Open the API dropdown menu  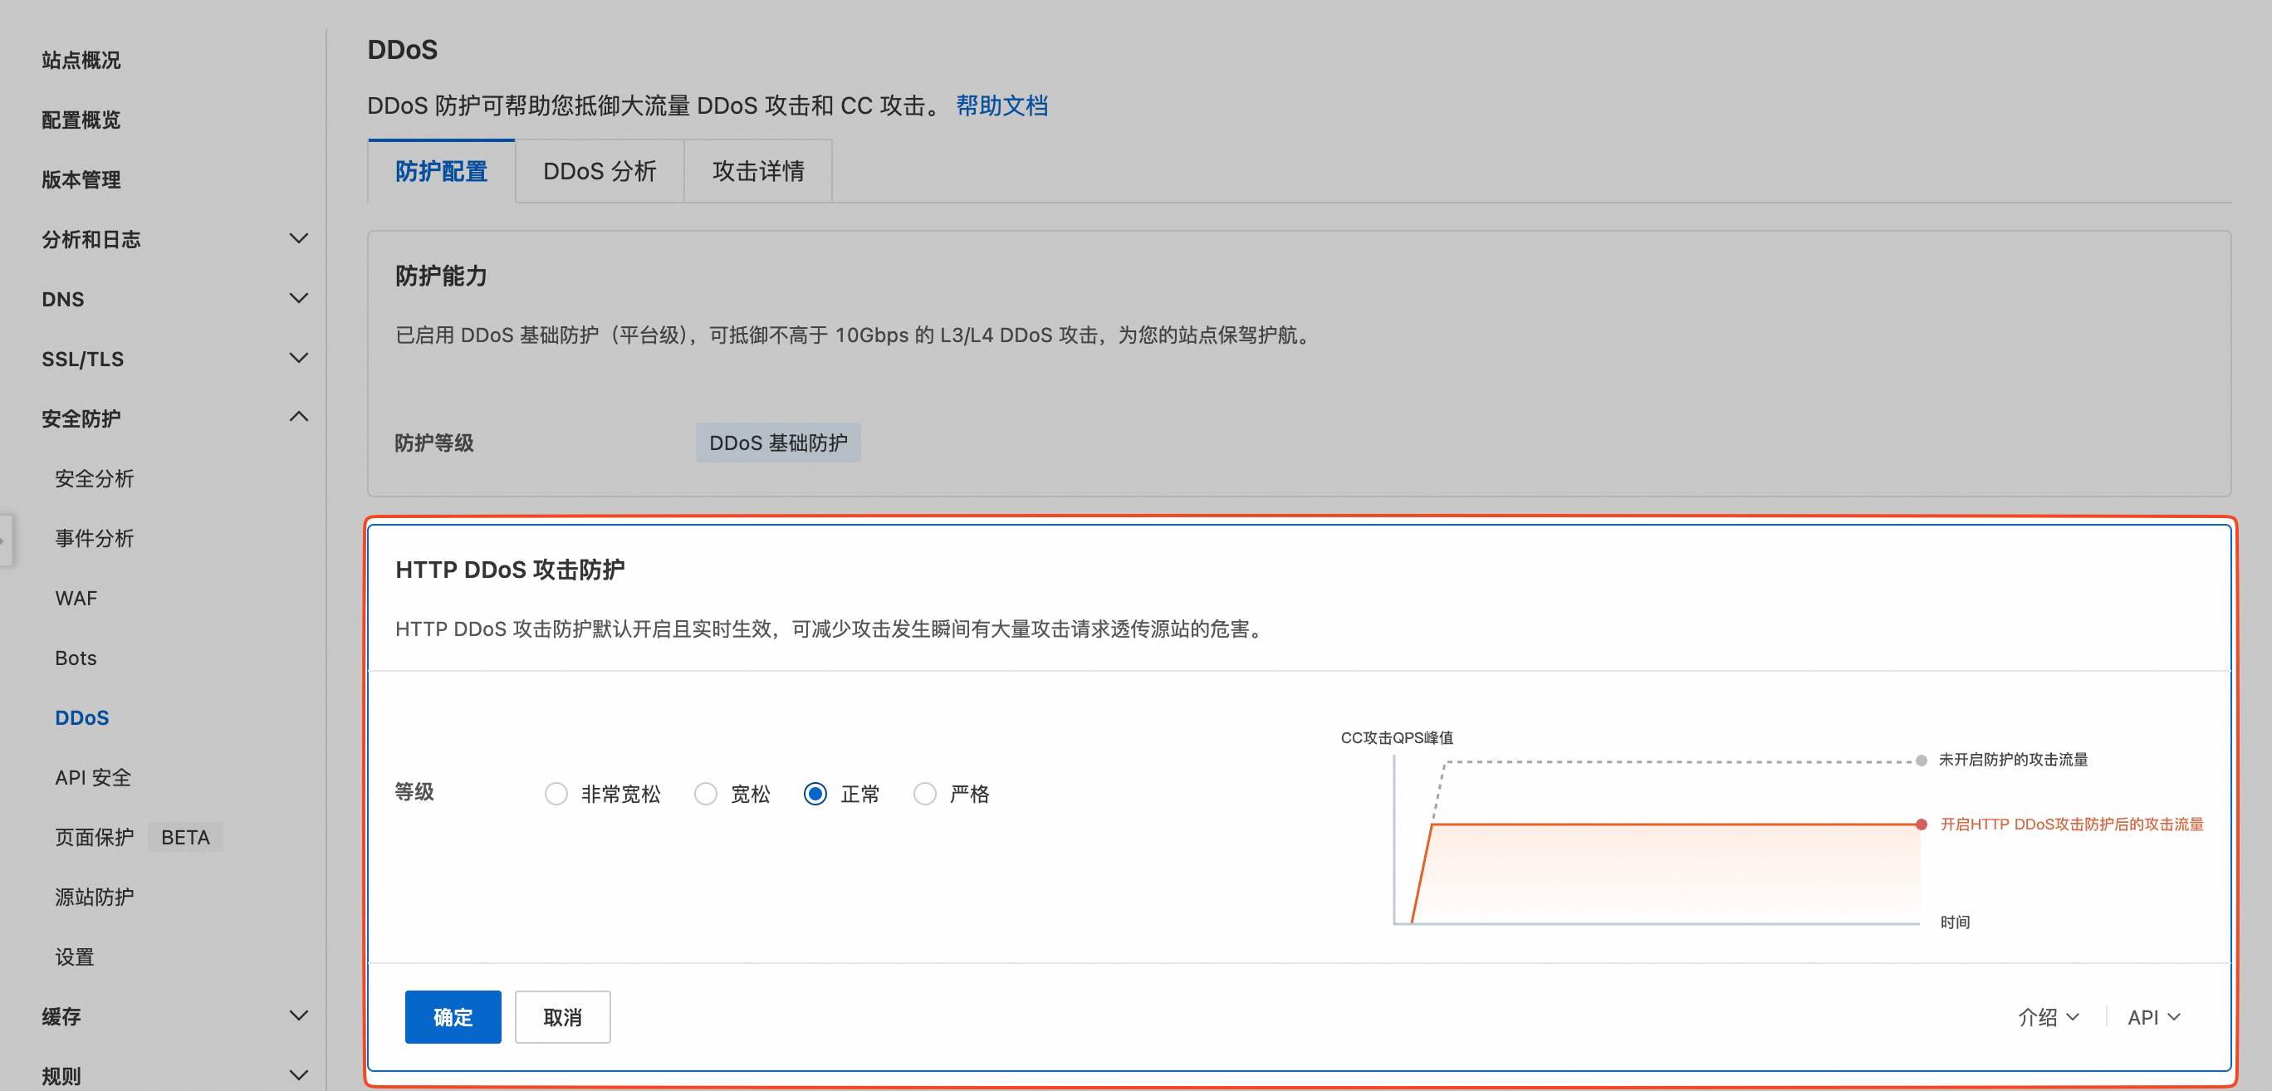point(2153,1017)
